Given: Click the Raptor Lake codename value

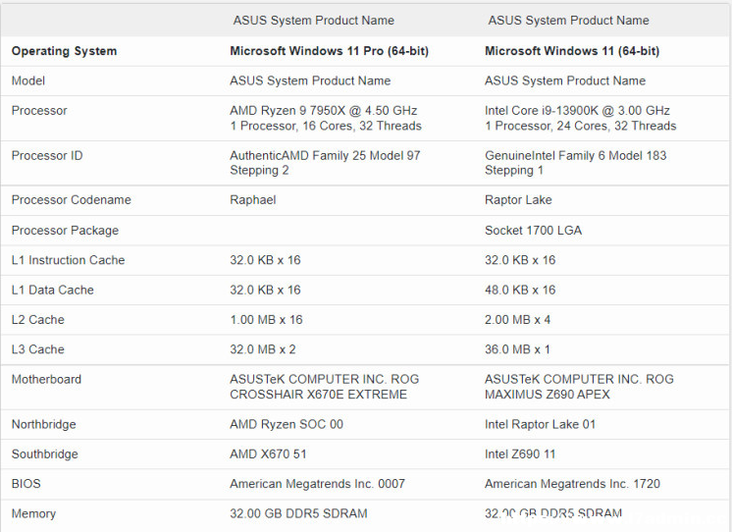Looking at the screenshot, I should (518, 200).
